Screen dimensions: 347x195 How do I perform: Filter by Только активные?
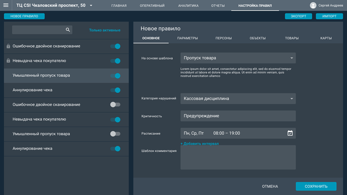click(x=105, y=30)
